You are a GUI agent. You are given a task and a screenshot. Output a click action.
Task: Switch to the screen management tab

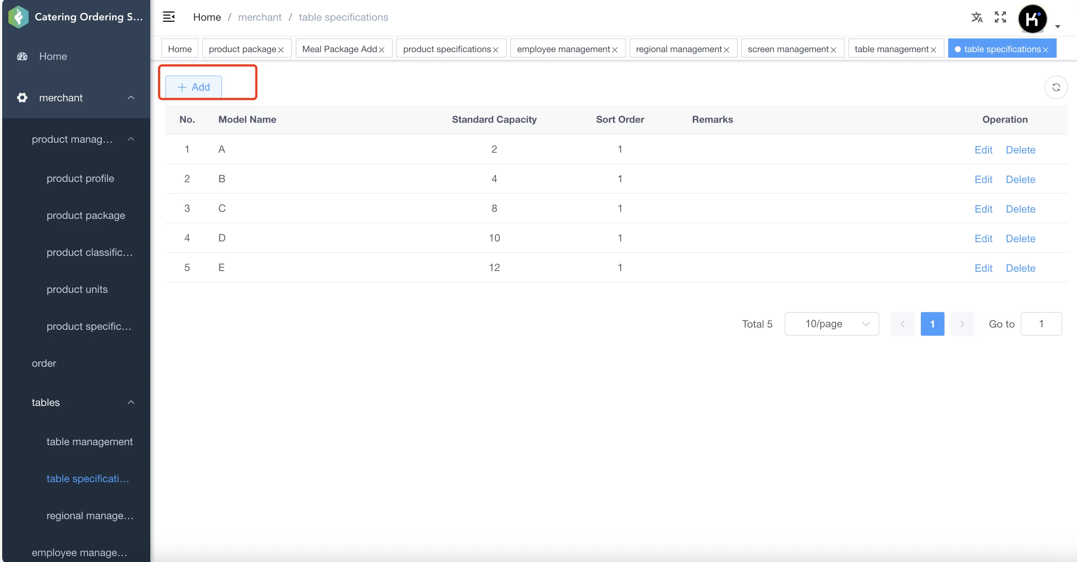[788, 49]
